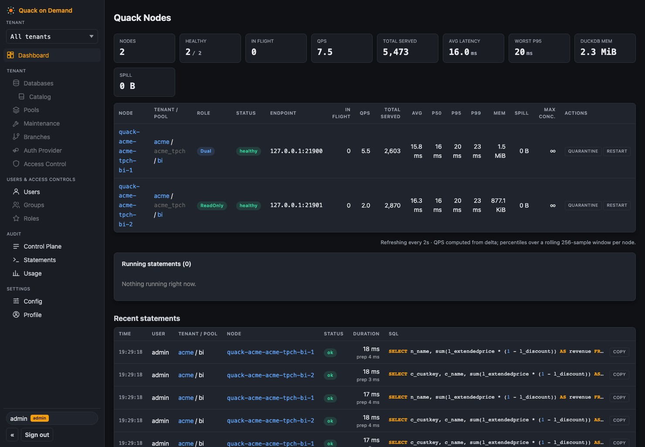Quarantine node quack-acme-acme-tpch-bi-1
The width and height of the screenshot is (645, 447).
(x=583, y=151)
